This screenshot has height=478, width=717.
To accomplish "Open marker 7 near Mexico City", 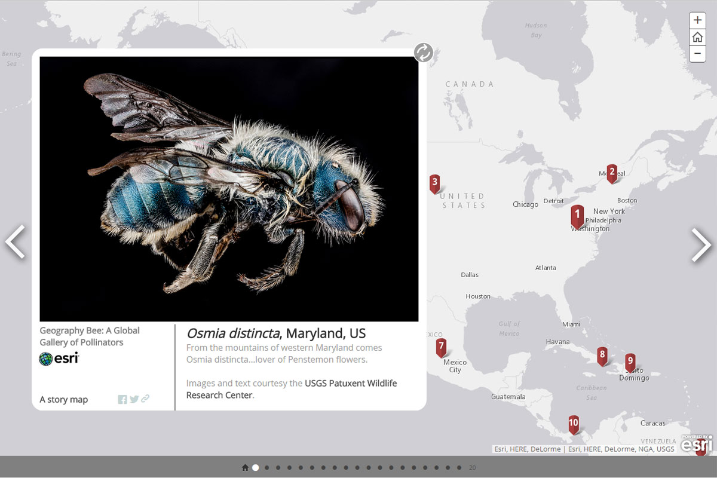I will (x=441, y=347).
